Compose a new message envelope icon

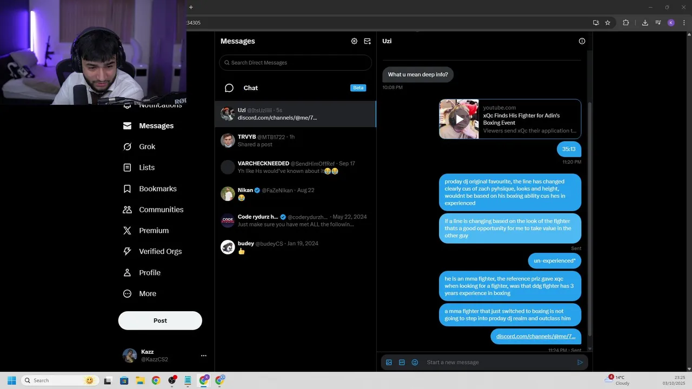368,41
